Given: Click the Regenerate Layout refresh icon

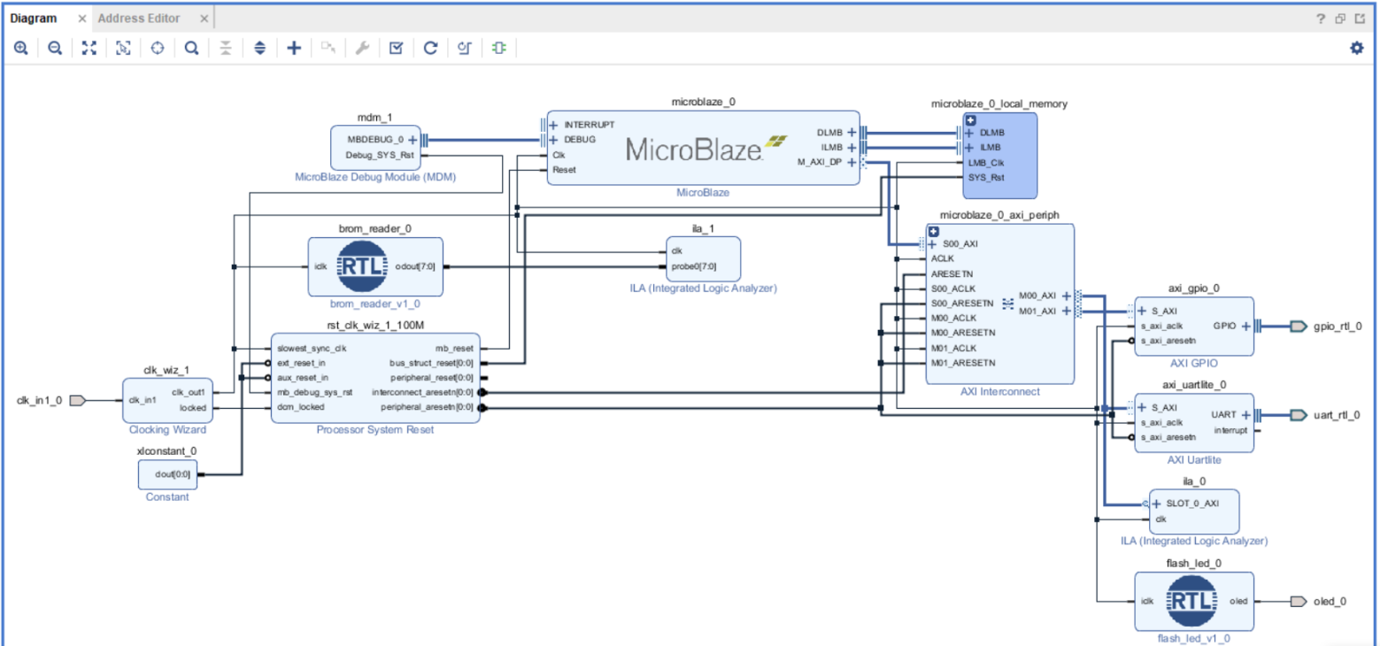Looking at the screenshot, I should (x=430, y=49).
